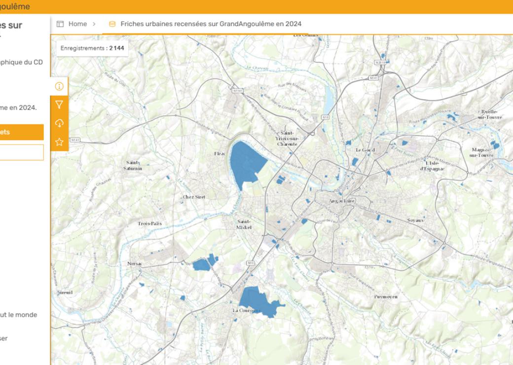Click the Trois-Palis label on the map
This screenshot has width=513, height=365.
[149, 224]
